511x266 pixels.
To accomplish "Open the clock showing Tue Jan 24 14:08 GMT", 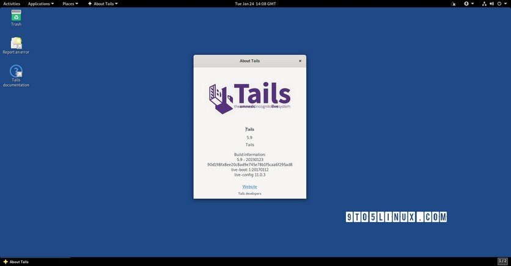I will (x=255, y=4).
